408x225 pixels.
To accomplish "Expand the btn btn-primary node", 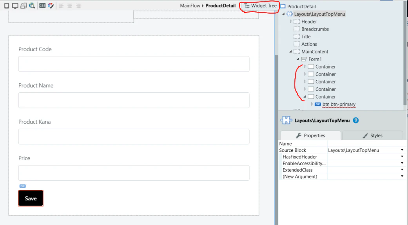I will (312, 104).
